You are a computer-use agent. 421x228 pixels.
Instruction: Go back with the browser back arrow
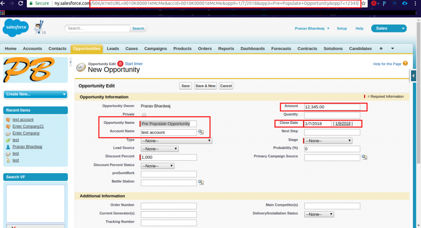point(3,3)
